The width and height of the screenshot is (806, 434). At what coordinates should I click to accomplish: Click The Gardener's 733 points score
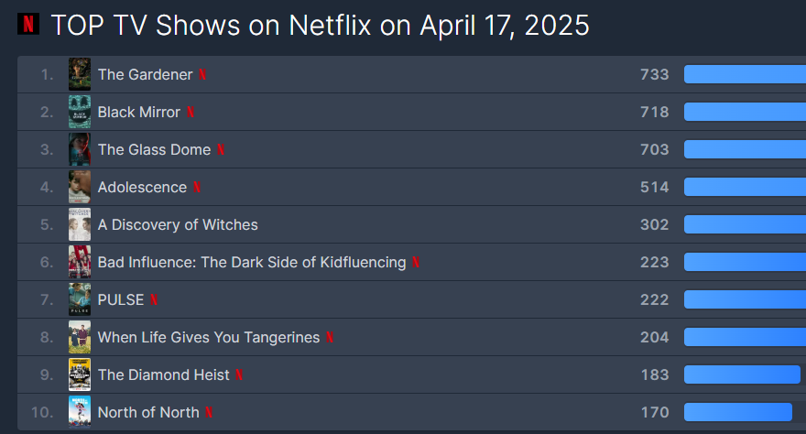[654, 75]
